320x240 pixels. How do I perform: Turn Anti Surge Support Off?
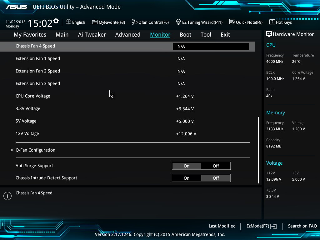[x=216, y=166]
